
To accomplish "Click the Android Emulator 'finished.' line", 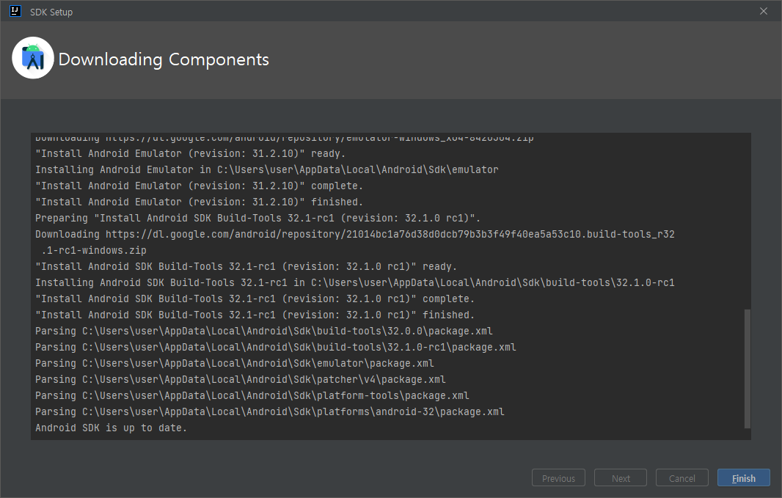I will pos(199,202).
